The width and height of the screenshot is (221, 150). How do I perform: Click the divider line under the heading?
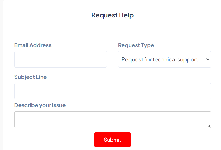pyautogui.click(x=112, y=30)
